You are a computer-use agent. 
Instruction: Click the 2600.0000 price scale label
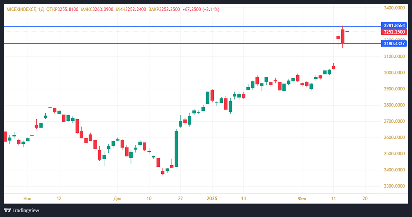pyautogui.click(x=394, y=138)
